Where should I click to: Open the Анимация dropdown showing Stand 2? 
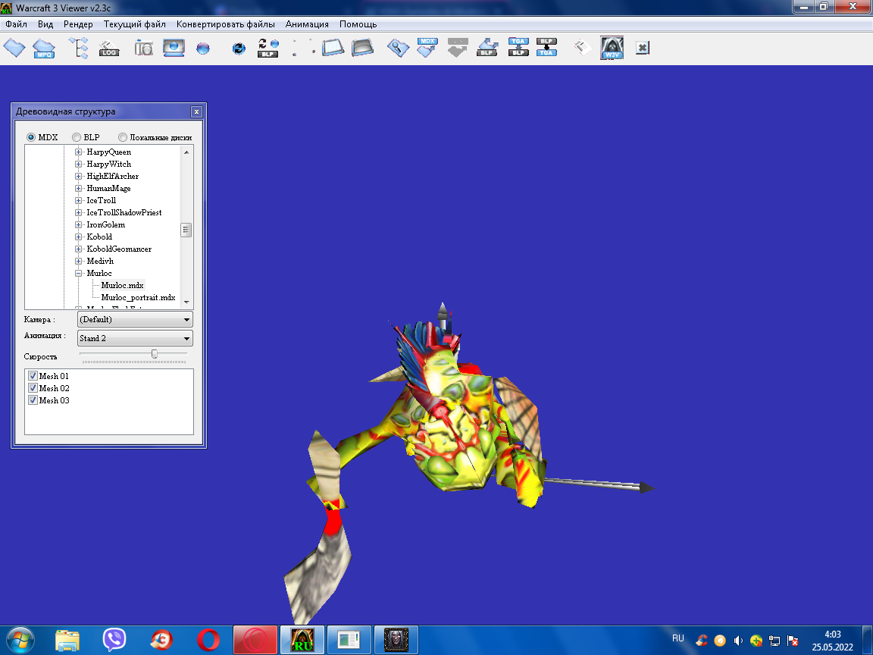135,339
